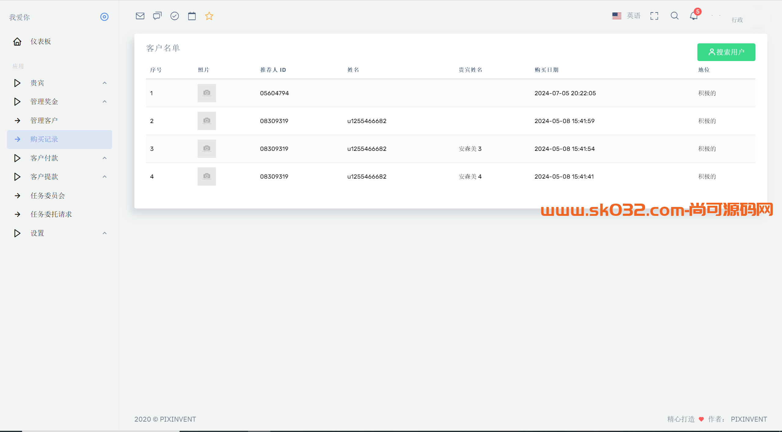Image resolution: width=782 pixels, height=432 pixels.
Task: Open the chat messages icon
Action: point(157,16)
